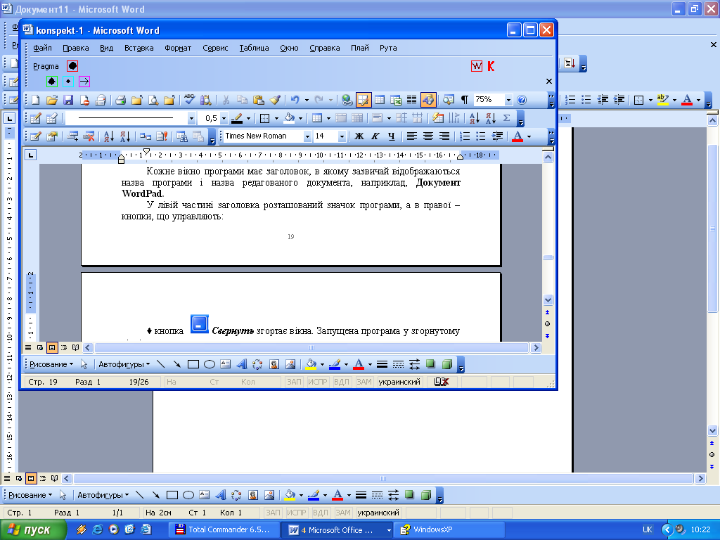Open the Правка menu

(76, 48)
